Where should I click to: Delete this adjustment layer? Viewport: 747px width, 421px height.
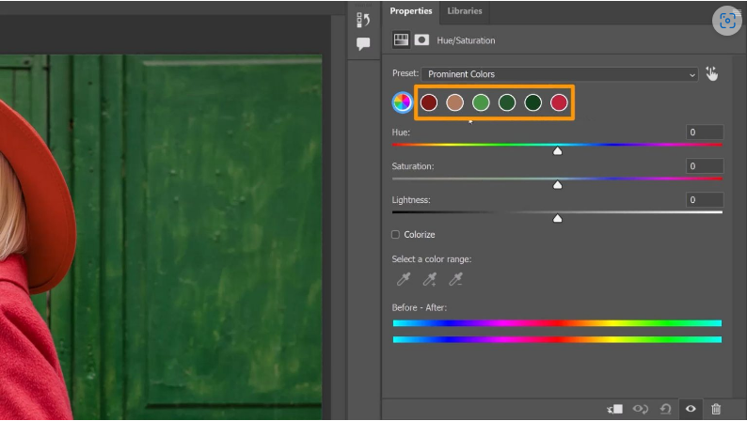716,409
